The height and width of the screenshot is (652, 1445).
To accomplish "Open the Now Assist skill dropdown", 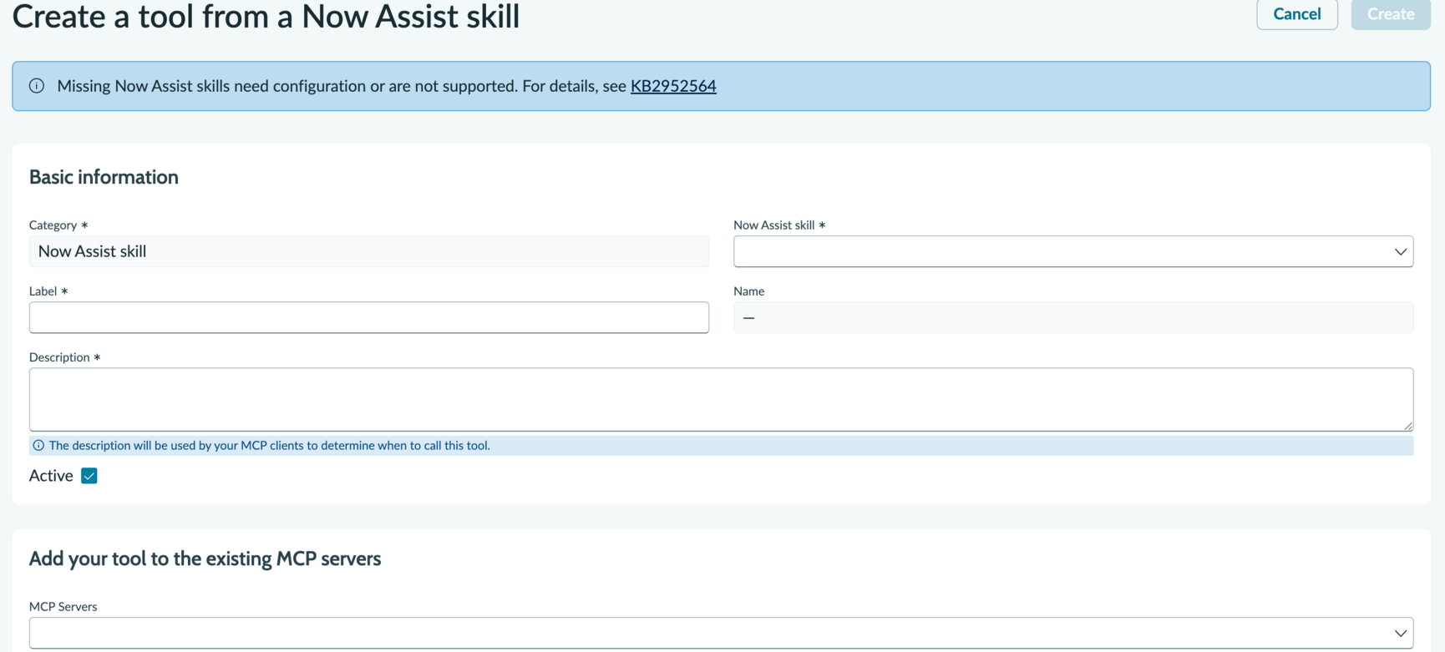I will coord(1072,251).
